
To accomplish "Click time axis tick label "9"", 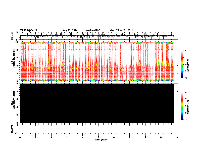I will coord(161,137).
